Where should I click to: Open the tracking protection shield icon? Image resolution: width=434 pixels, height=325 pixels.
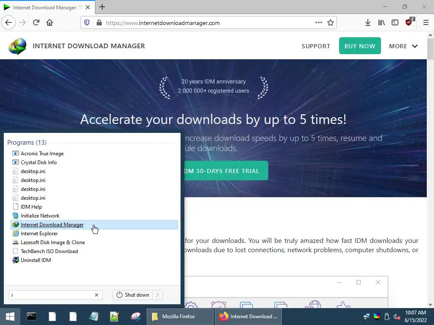coord(87,23)
